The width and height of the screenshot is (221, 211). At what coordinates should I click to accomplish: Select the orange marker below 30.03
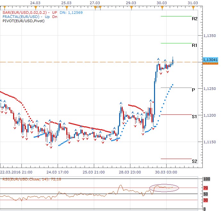(162, 7)
